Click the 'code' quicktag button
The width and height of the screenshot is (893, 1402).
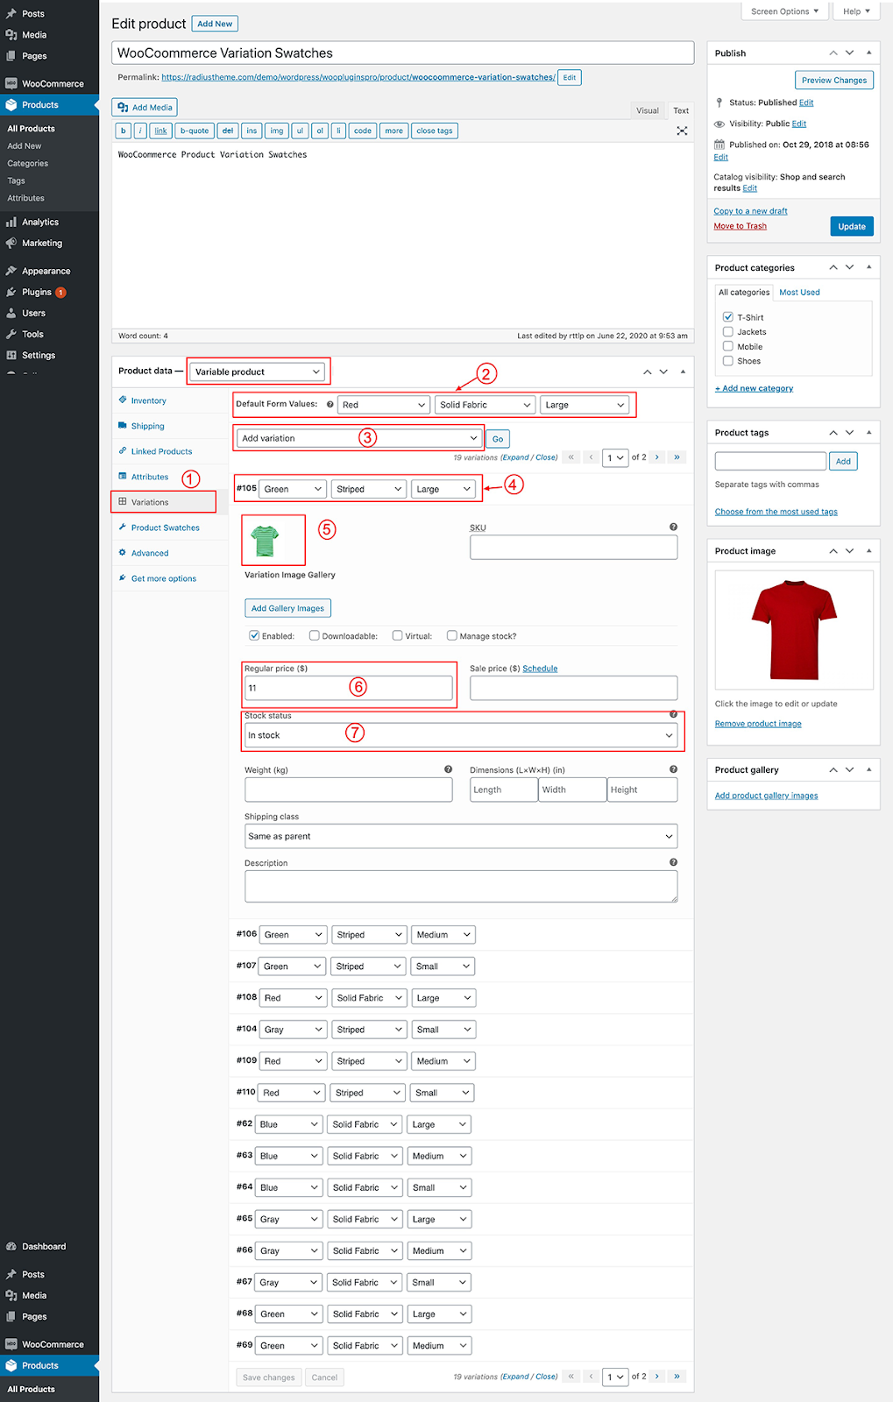(363, 131)
